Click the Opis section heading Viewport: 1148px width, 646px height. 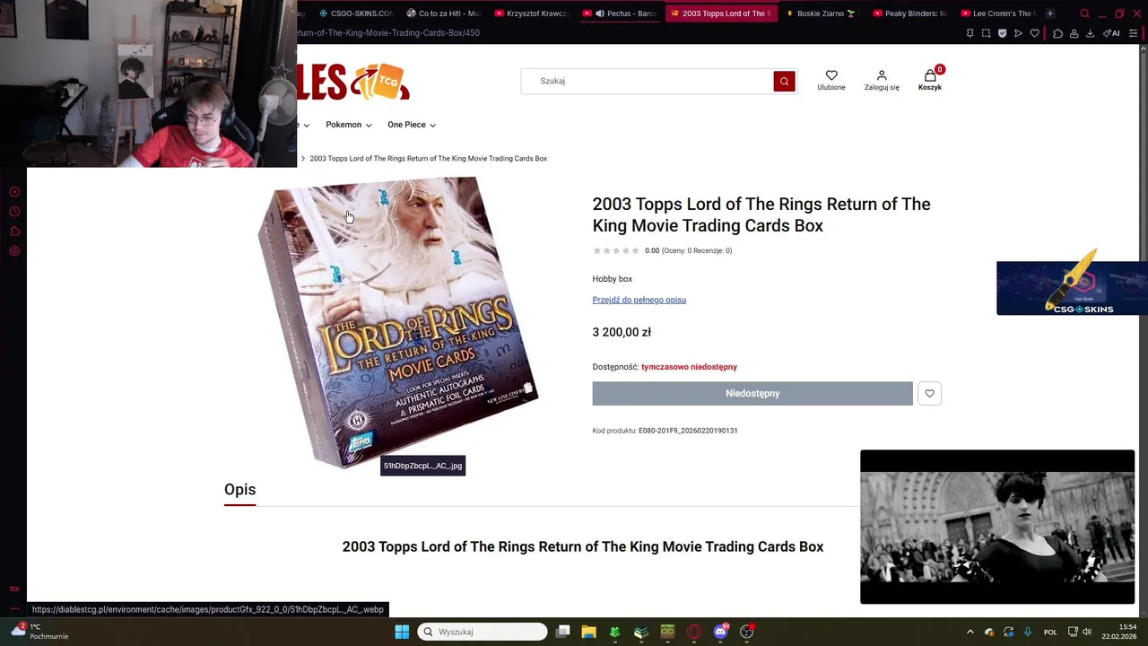pos(239,490)
